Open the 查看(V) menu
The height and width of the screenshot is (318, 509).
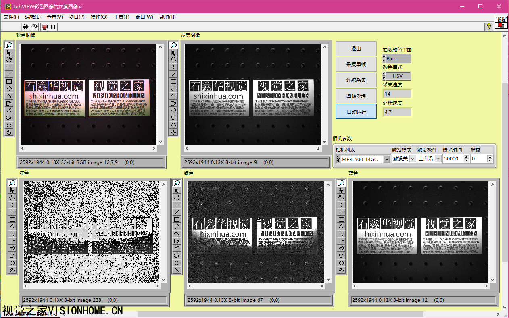tap(54, 17)
